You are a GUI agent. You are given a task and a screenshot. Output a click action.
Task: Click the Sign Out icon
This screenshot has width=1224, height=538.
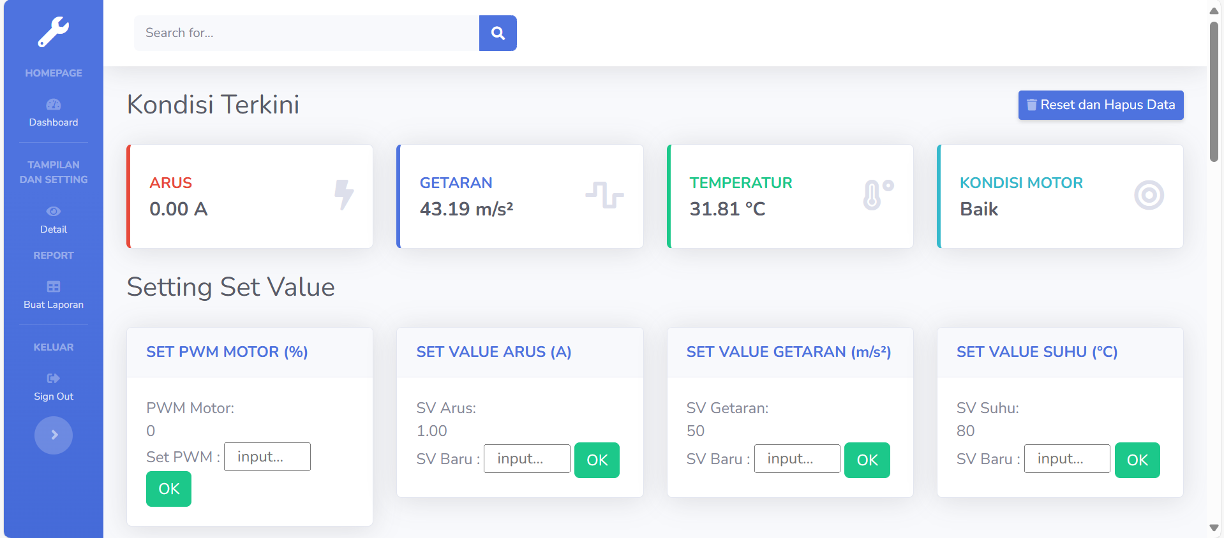click(x=54, y=379)
